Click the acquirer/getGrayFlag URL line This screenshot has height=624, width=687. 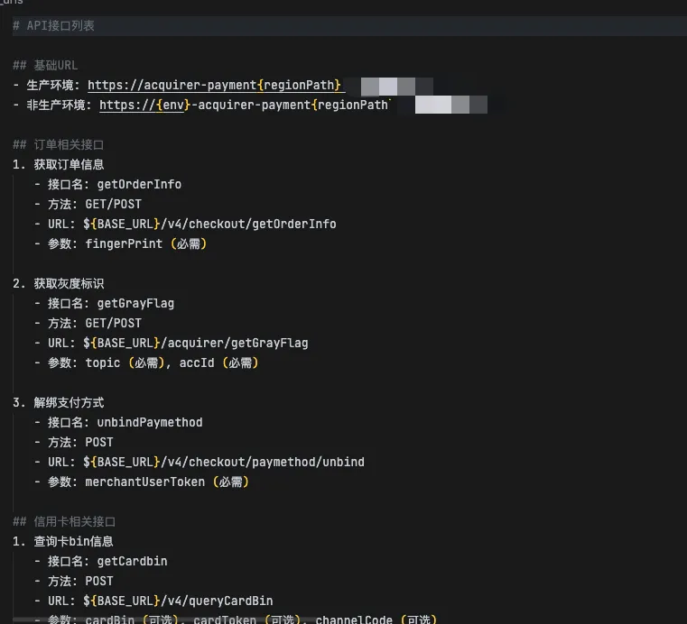[x=172, y=343]
